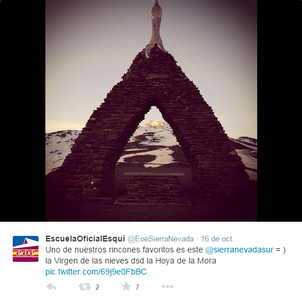Open the EscuelaOficialEsquí profile name

pos(85,239)
